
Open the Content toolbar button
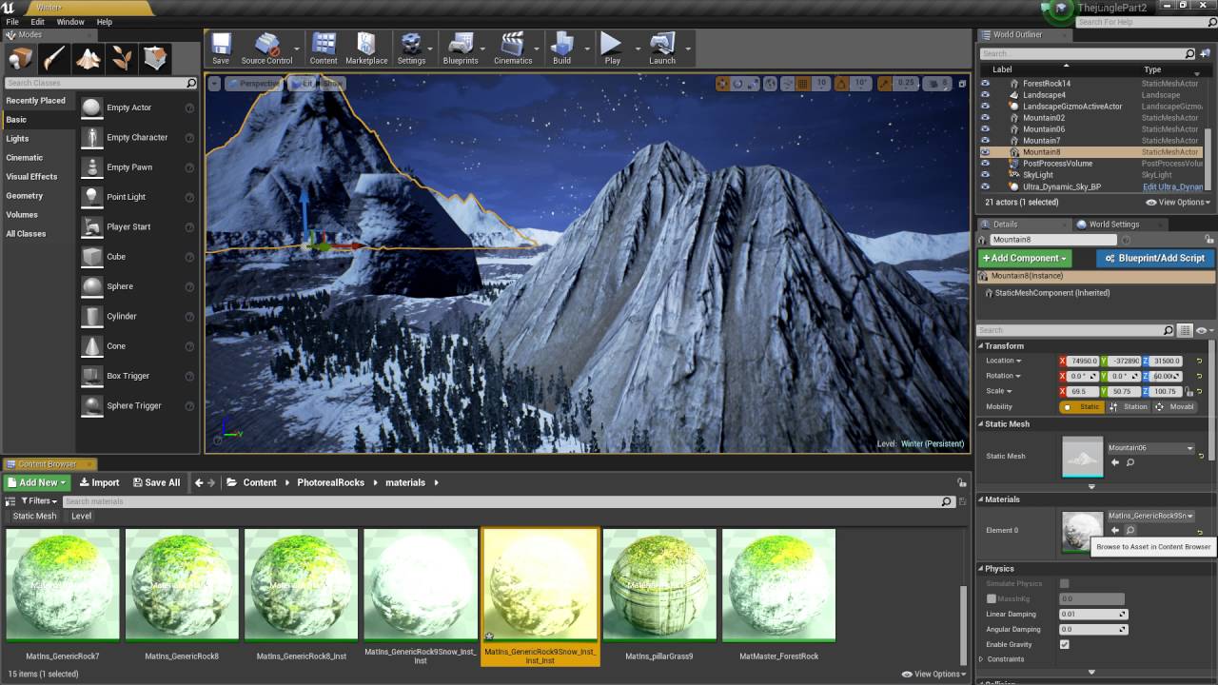pos(324,49)
